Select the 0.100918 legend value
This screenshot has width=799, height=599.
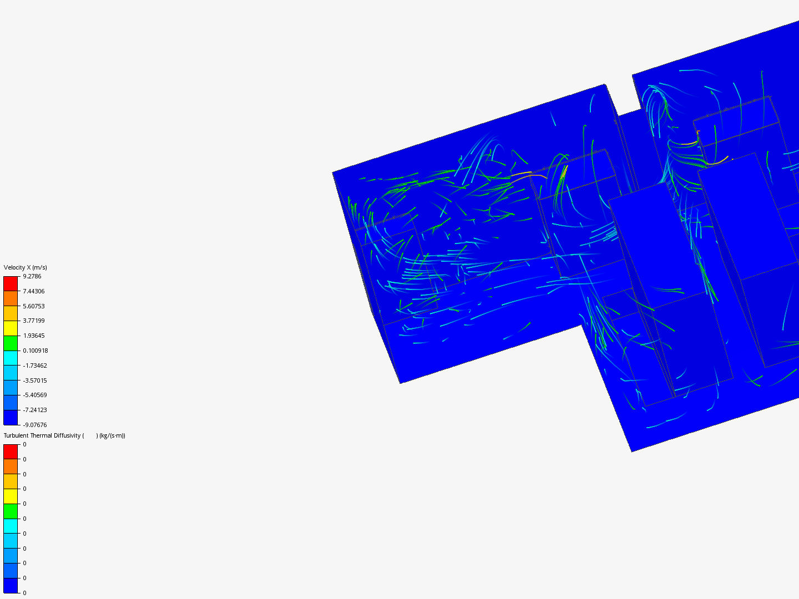tap(36, 351)
